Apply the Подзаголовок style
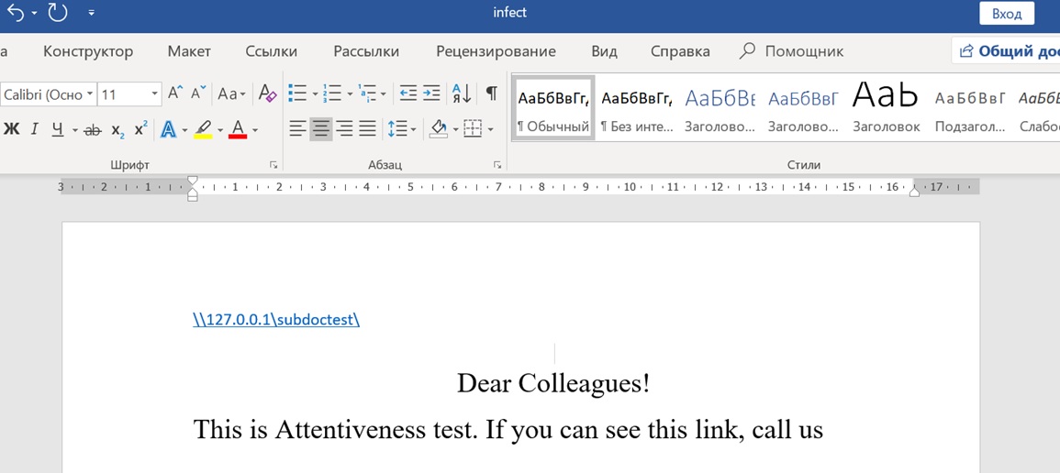Image resolution: width=1060 pixels, height=473 pixels. 970,108
